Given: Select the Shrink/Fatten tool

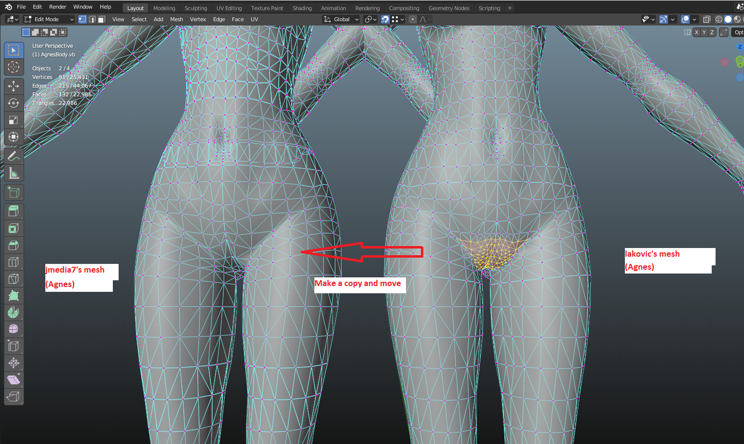Looking at the screenshot, I should pyautogui.click(x=14, y=363).
